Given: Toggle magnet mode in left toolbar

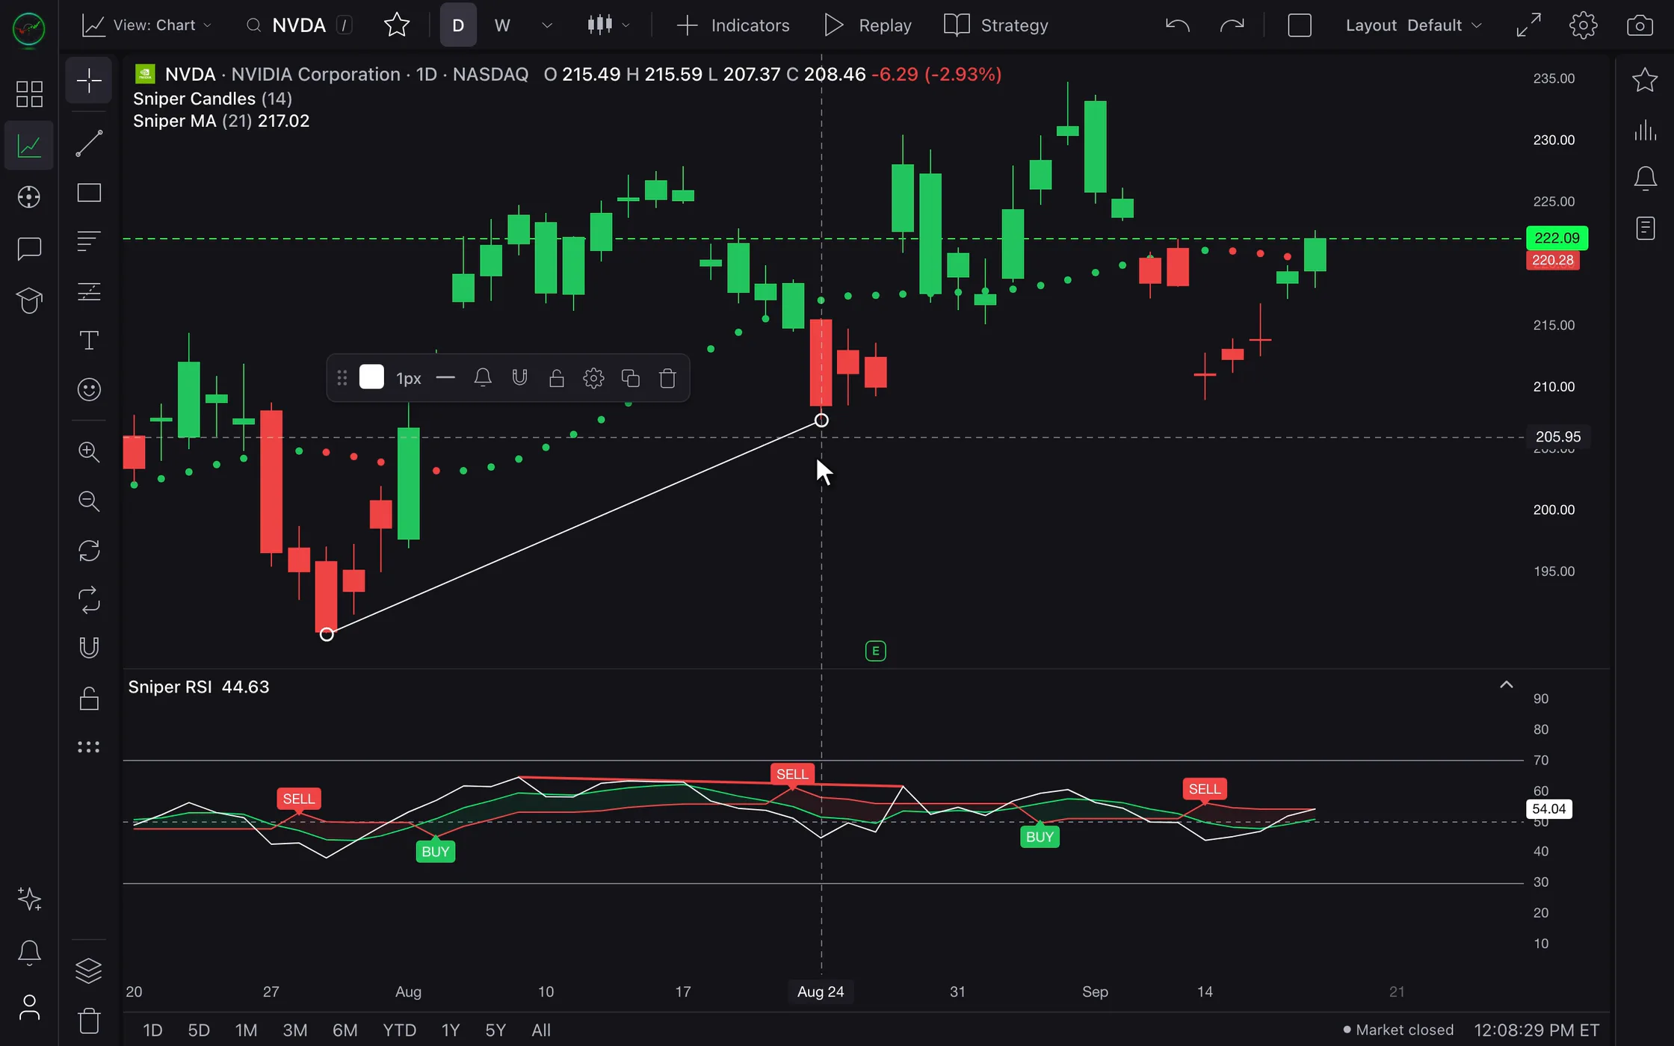Looking at the screenshot, I should (89, 647).
